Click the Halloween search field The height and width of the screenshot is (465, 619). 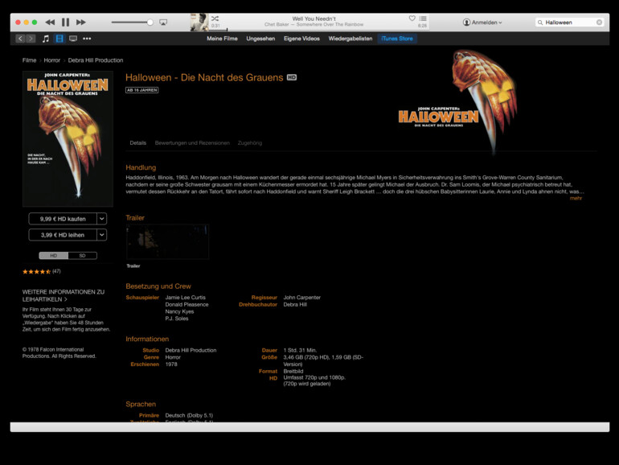568,23
